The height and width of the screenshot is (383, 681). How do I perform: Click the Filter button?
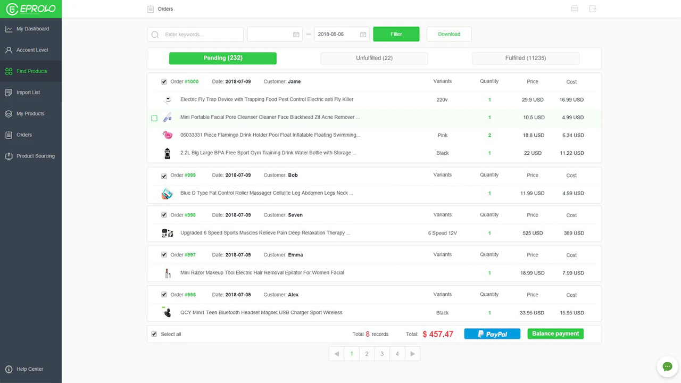tap(396, 34)
